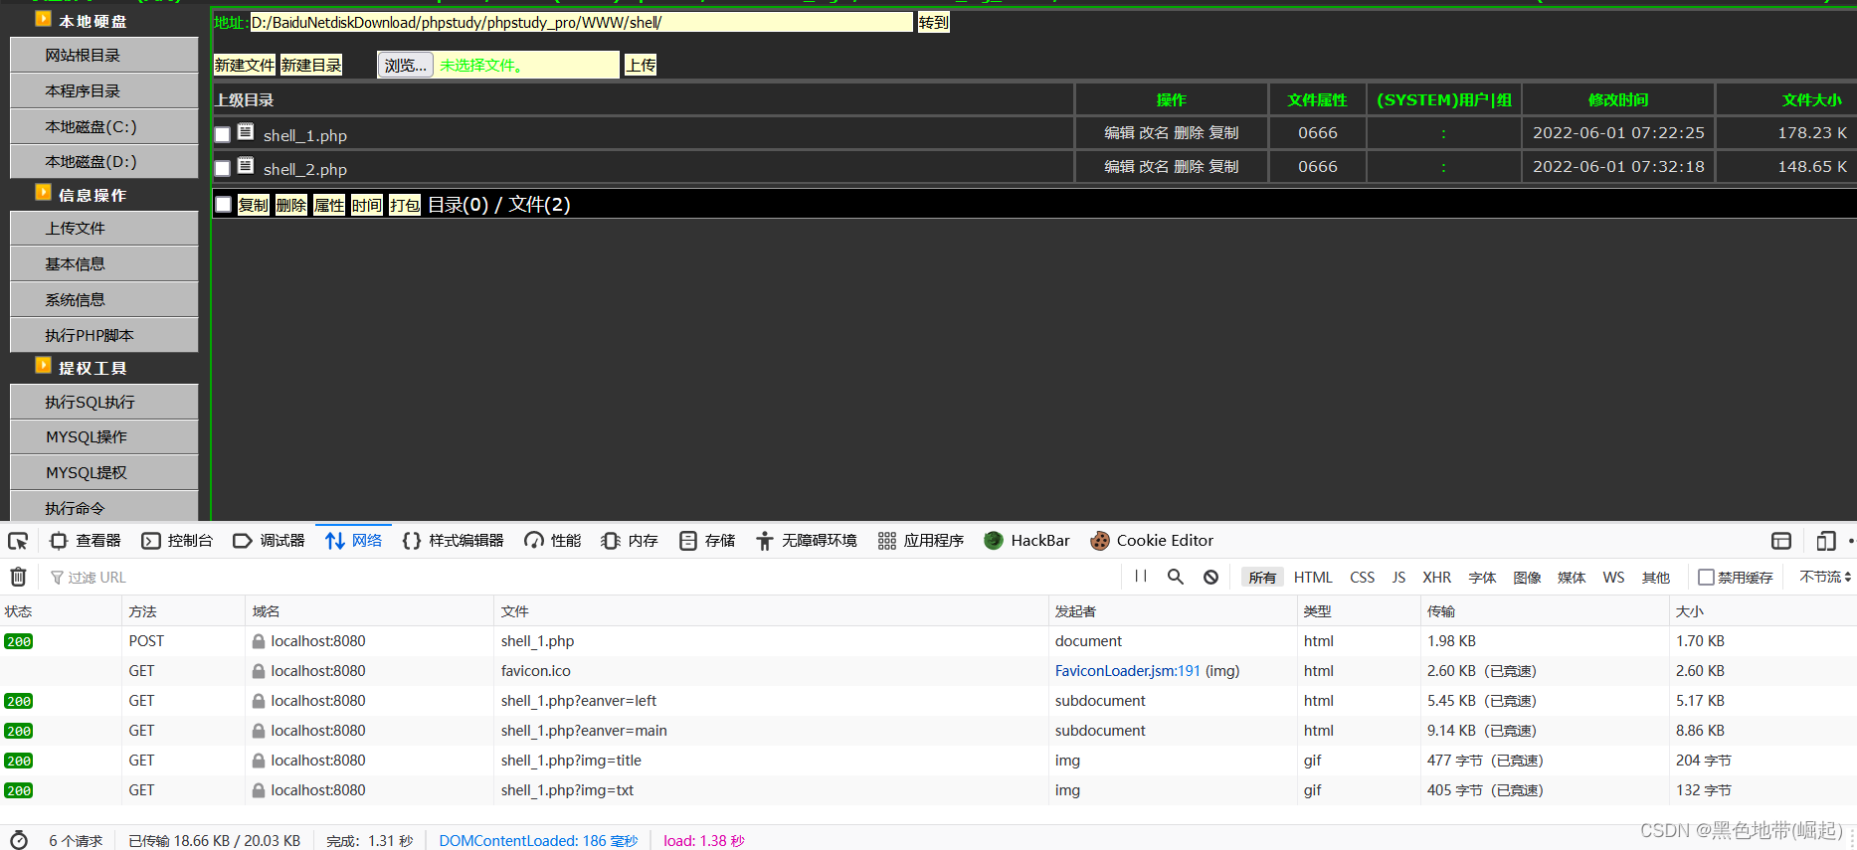Filter requests by WS
This screenshot has height=850, width=1857.
point(1613,578)
